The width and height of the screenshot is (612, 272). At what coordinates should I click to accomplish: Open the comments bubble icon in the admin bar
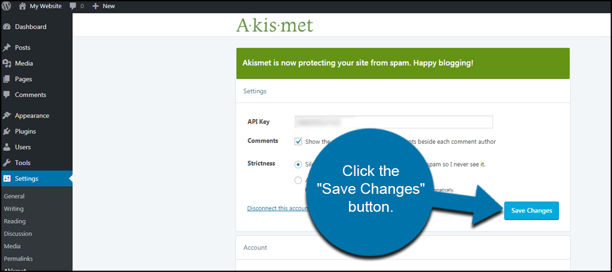point(72,6)
